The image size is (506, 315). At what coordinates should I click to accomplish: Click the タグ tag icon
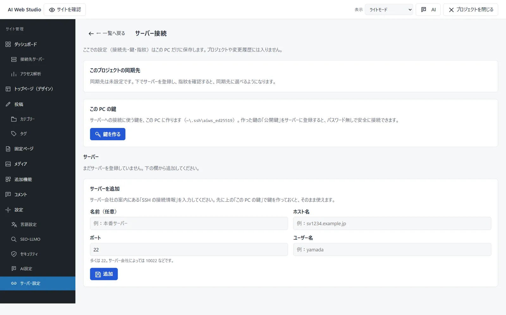click(x=14, y=134)
